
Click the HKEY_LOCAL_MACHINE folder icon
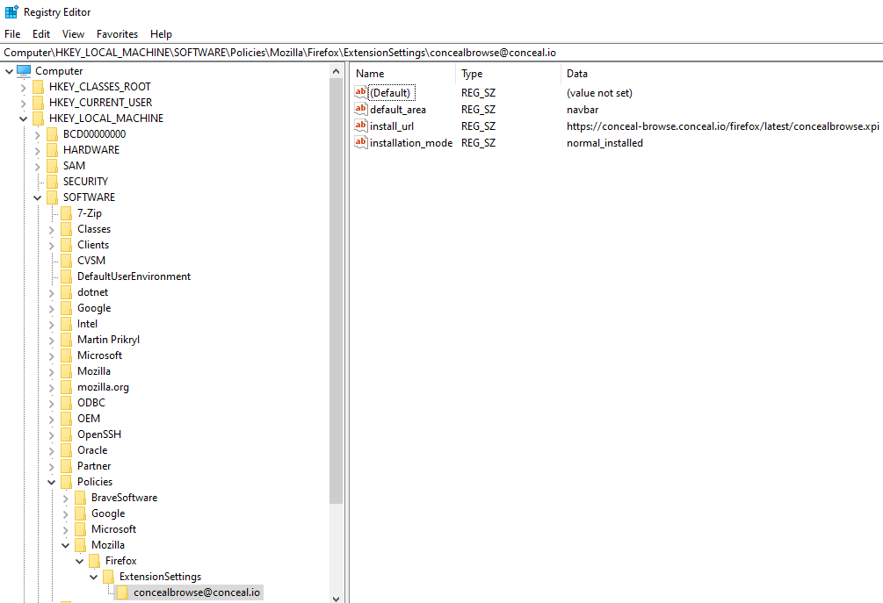point(39,118)
